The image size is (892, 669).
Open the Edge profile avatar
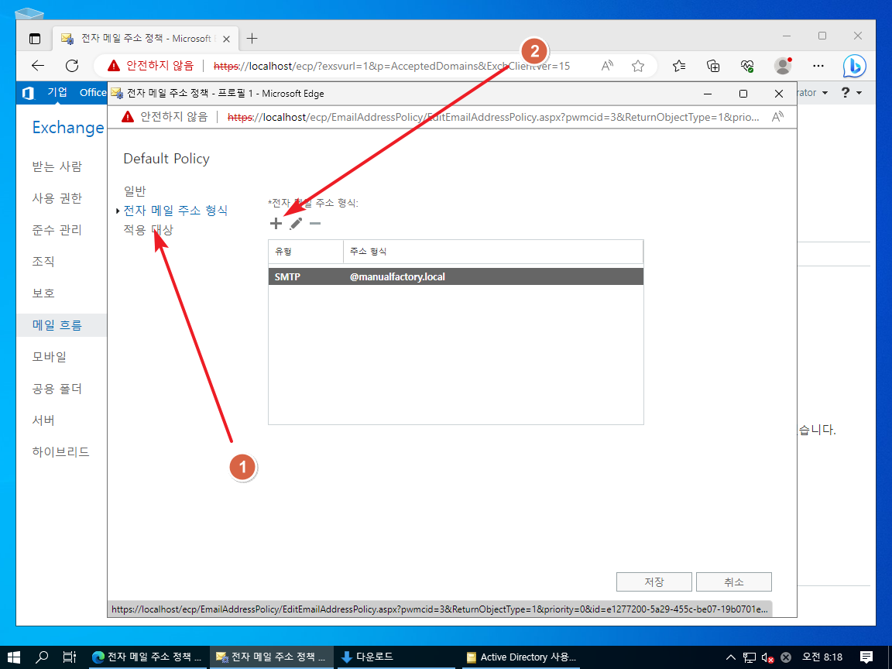(784, 66)
